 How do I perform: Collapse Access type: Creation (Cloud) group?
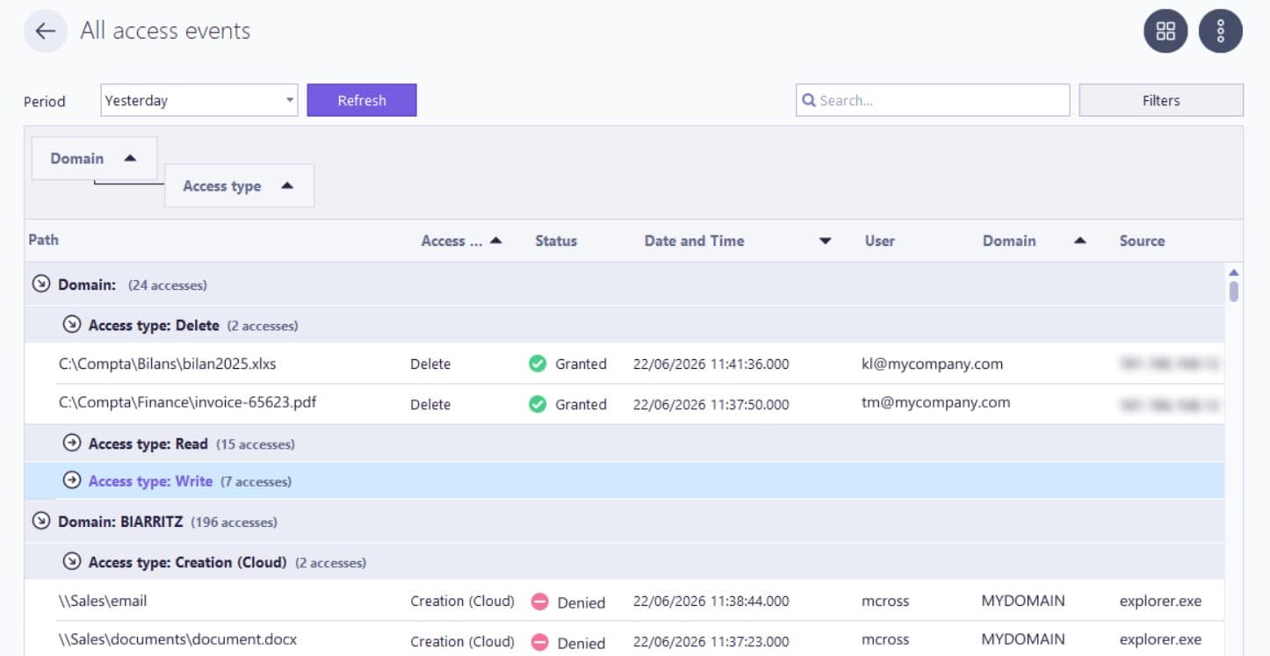[x=72, y=561]
